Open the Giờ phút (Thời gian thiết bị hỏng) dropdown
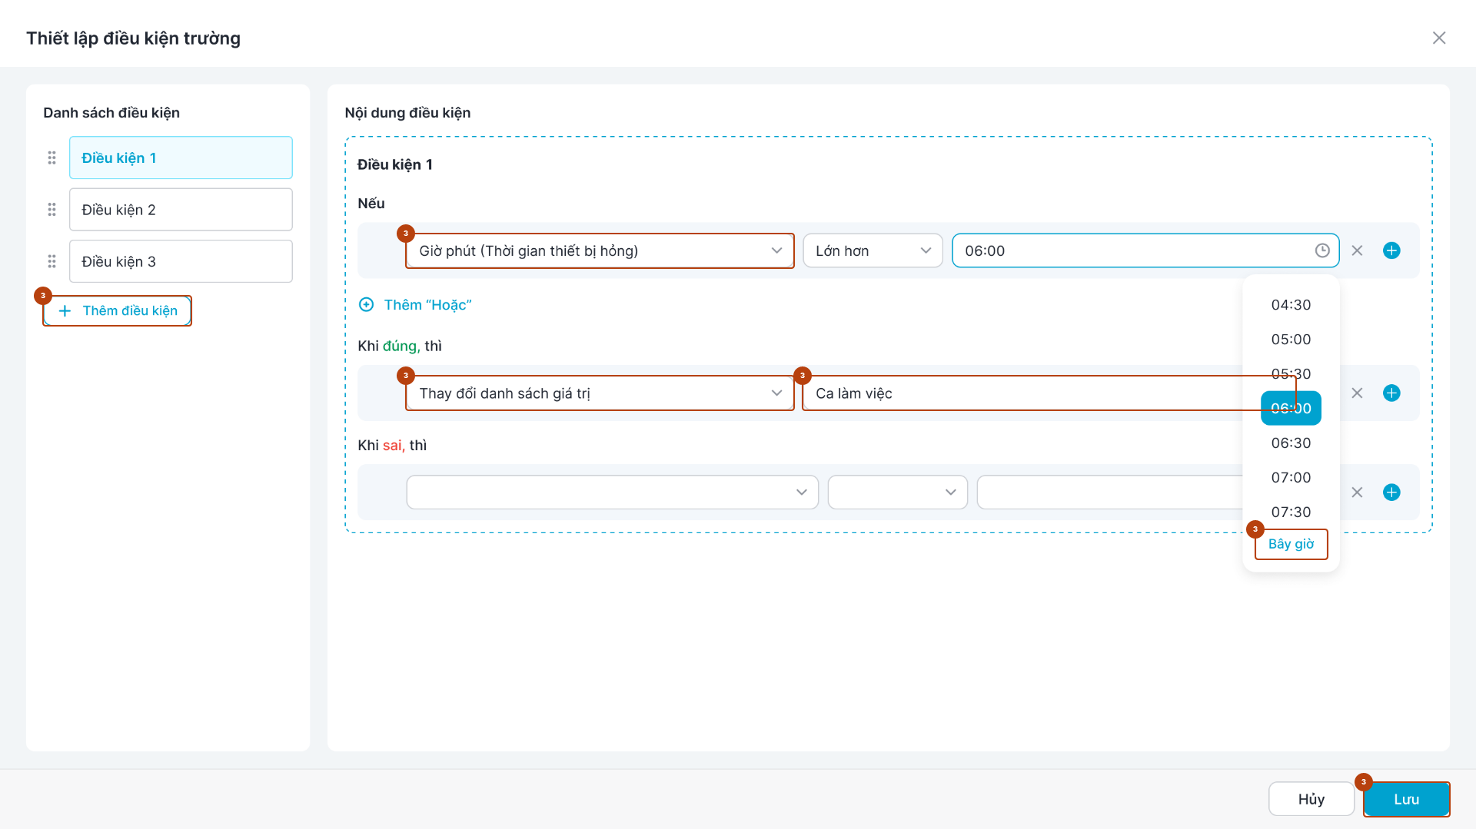The width and height of the screenshot is (1476, 829). click(600, 250)
